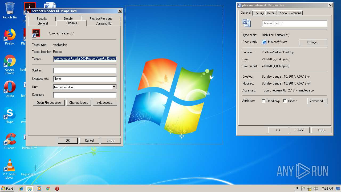Launch the Skype desktop shortcut

click(x=10, y=115)
